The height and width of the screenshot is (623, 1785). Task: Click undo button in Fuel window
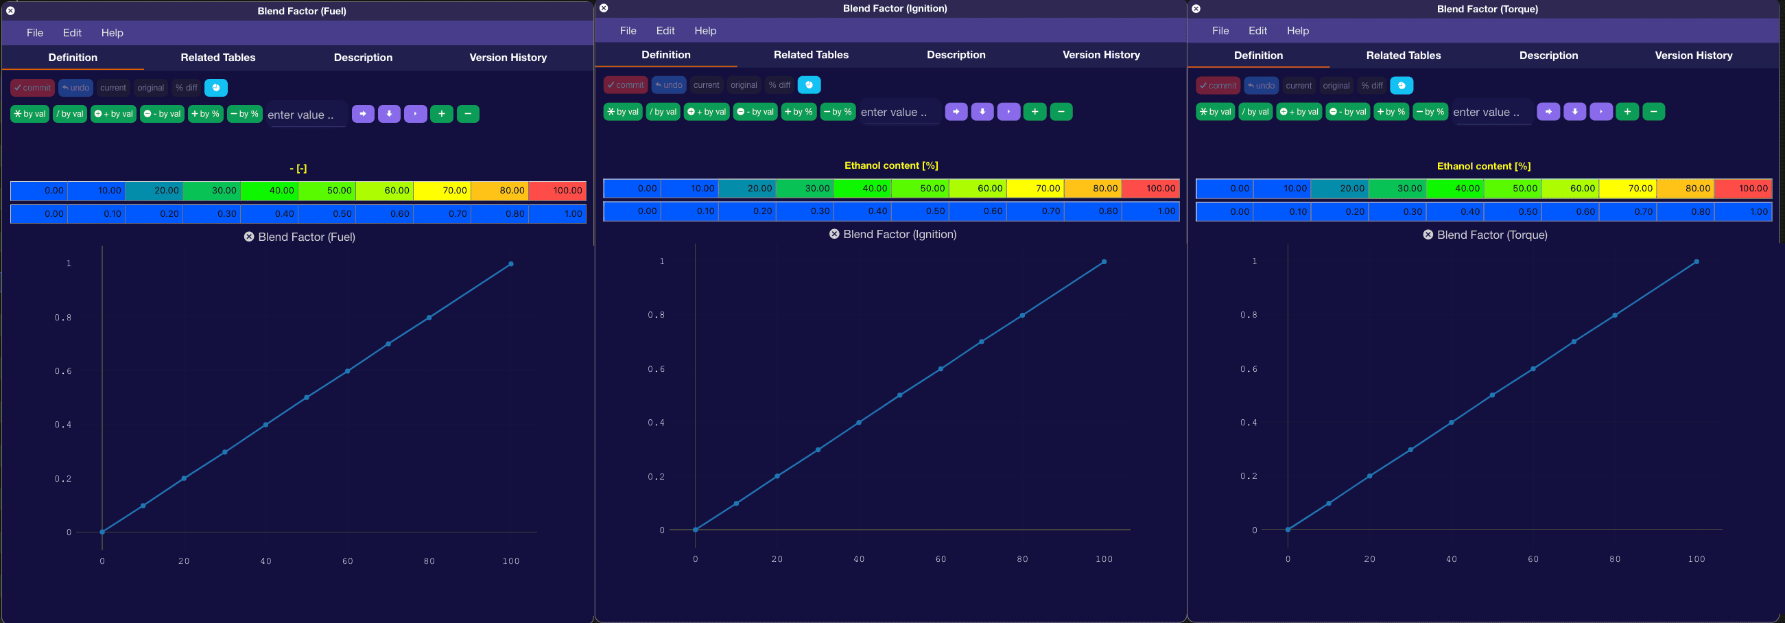click(75, 88)
